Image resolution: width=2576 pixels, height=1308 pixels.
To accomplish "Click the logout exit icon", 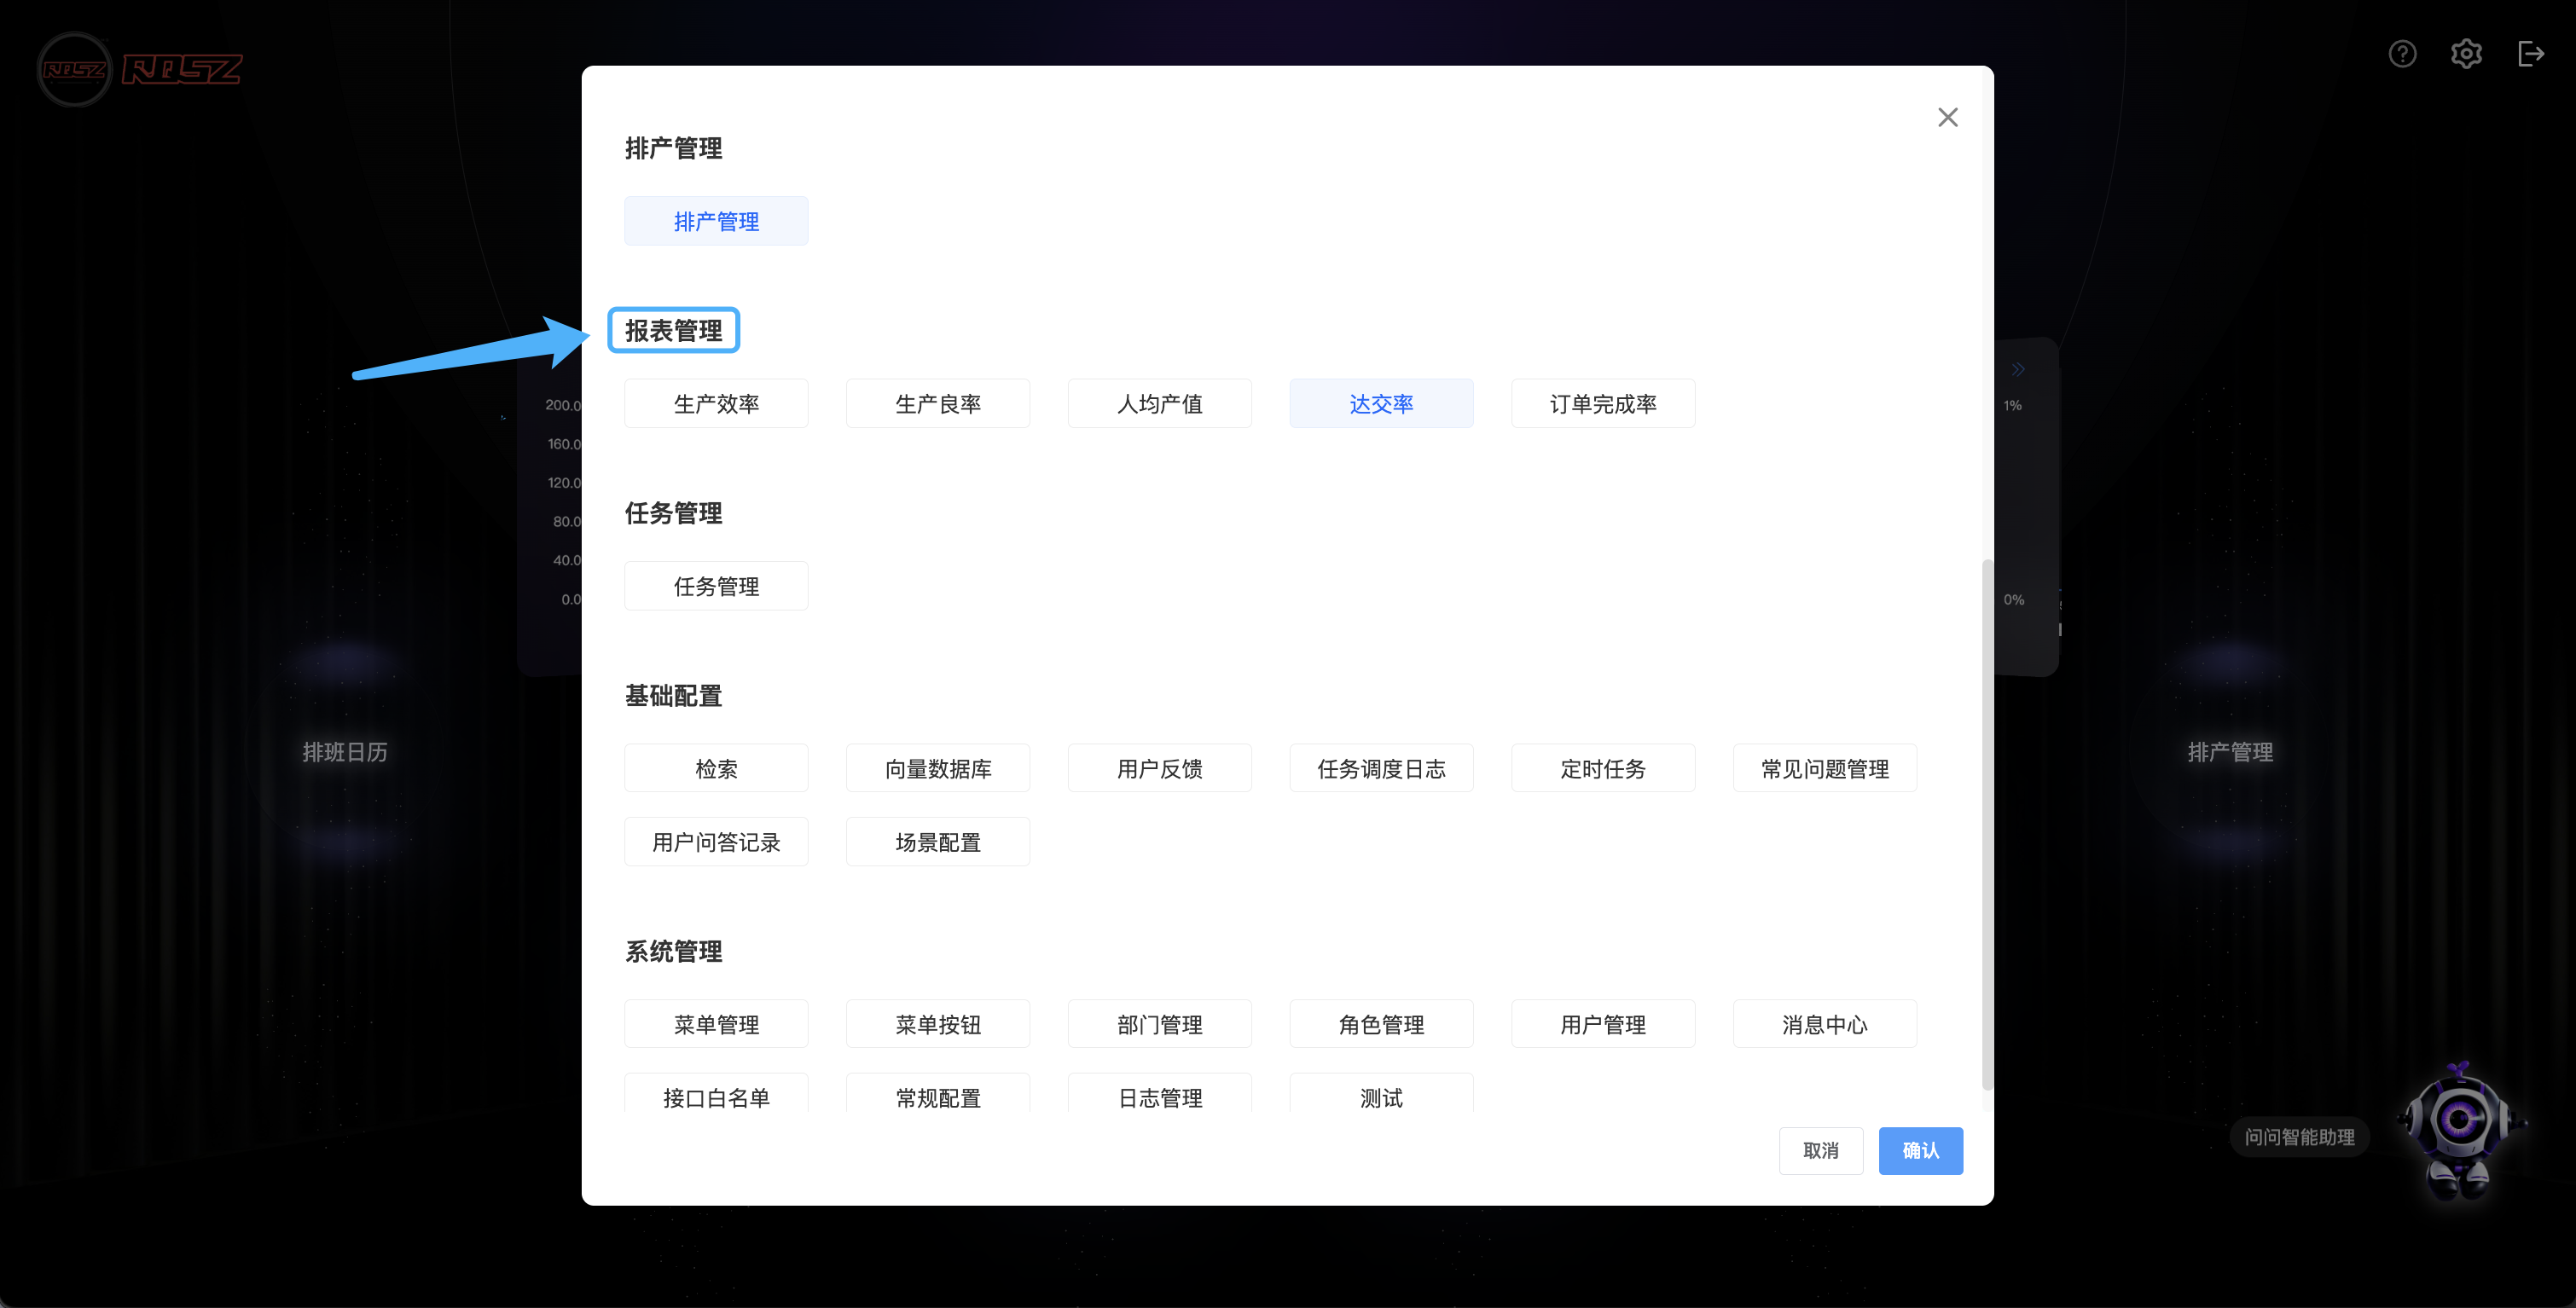I will tap(2530, 54).
